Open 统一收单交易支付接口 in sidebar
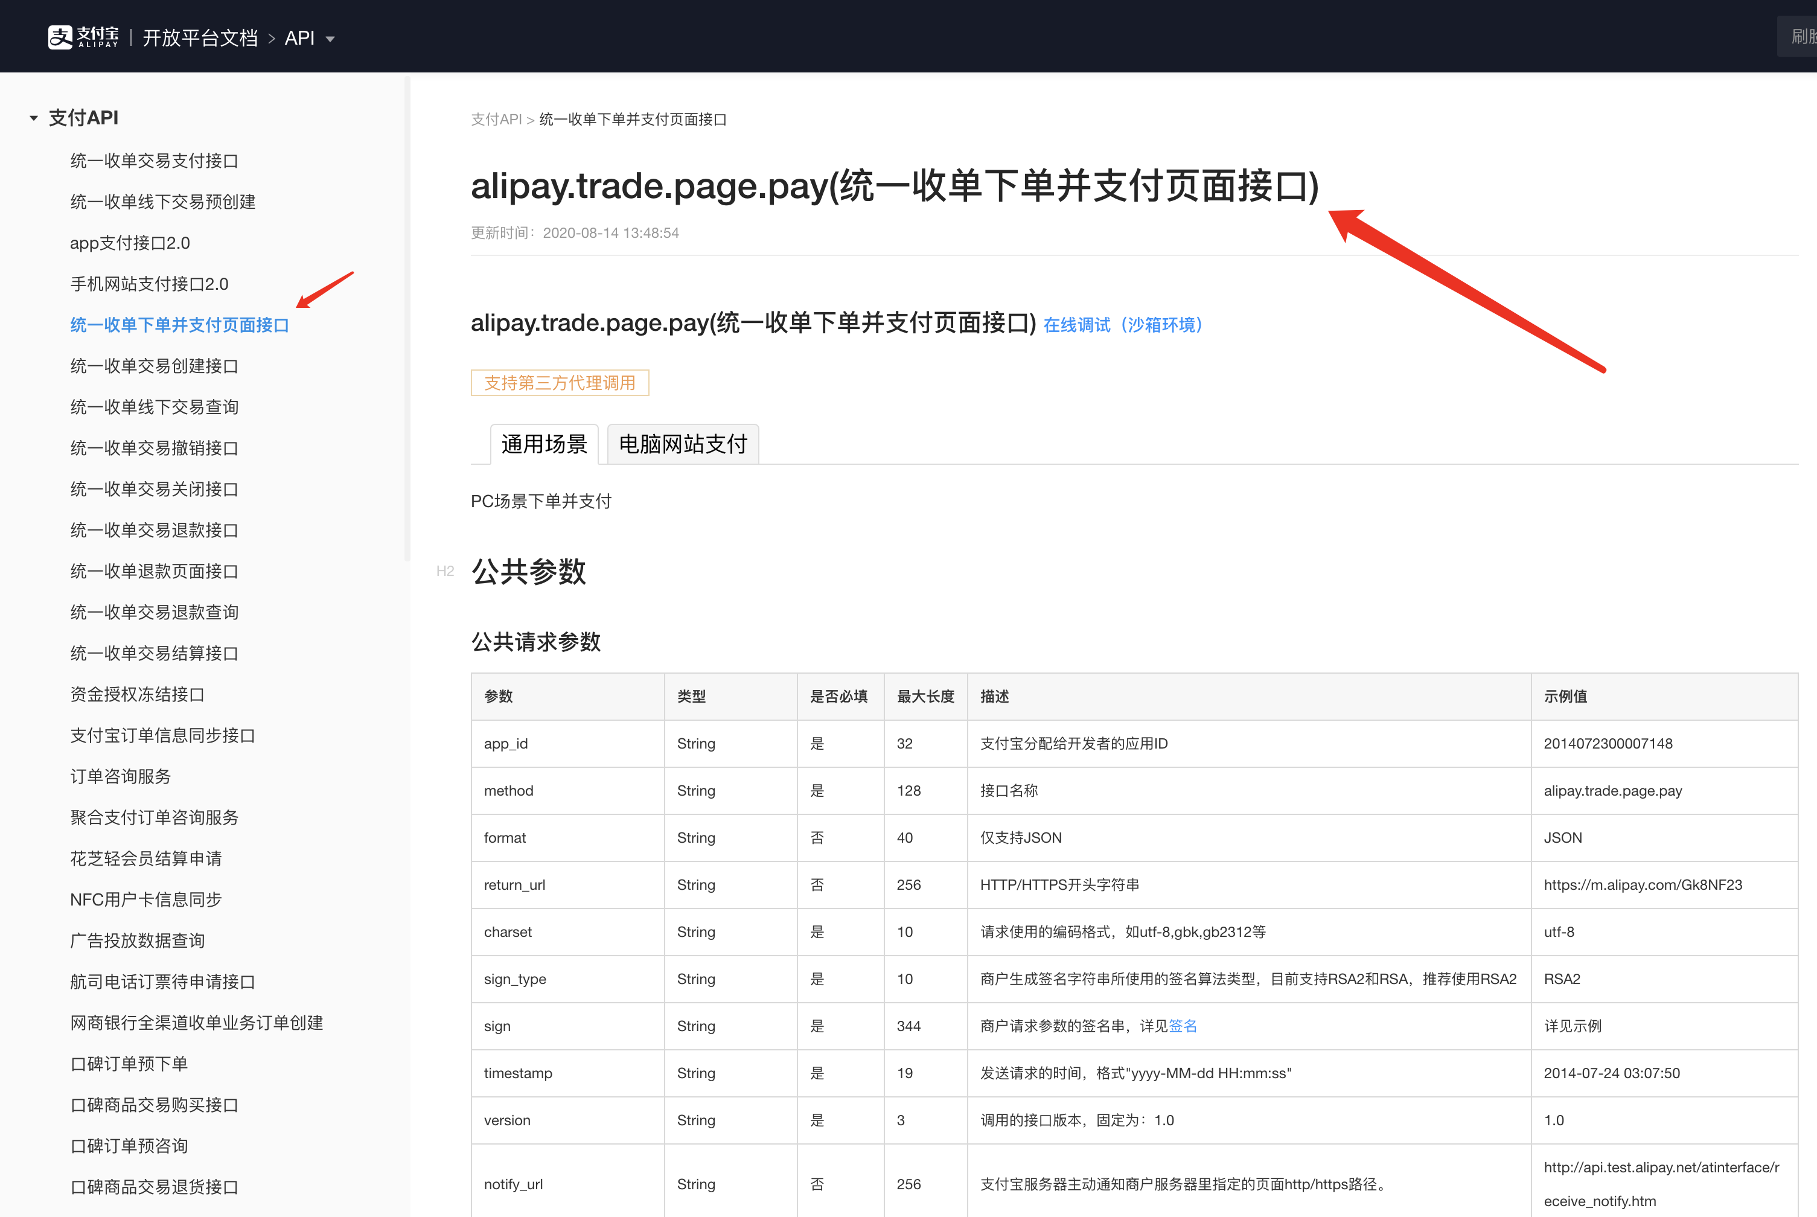 (x=154, y=161)
